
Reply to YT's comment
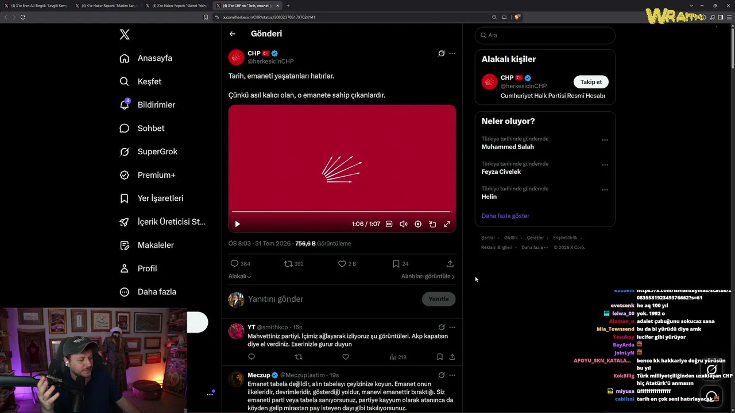click(251, 357)
